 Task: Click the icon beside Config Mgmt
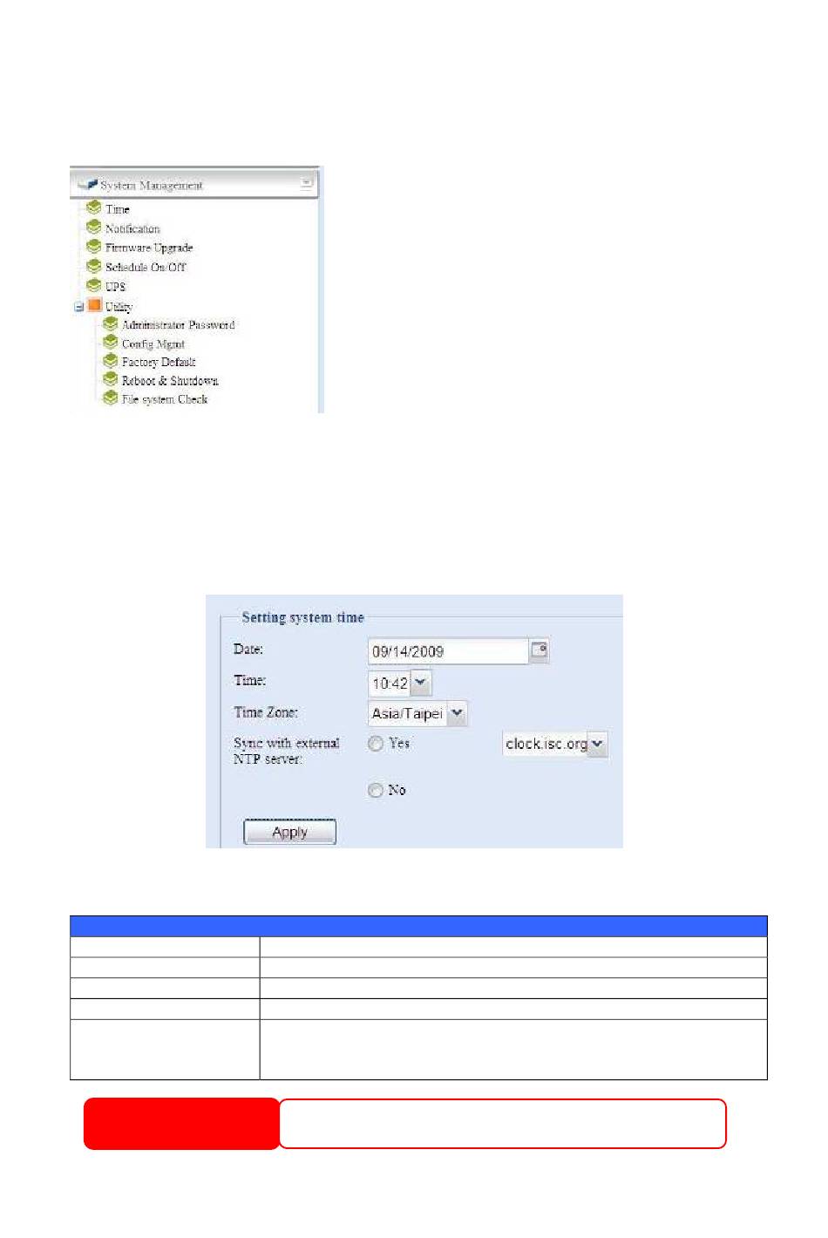coord(110,343)
